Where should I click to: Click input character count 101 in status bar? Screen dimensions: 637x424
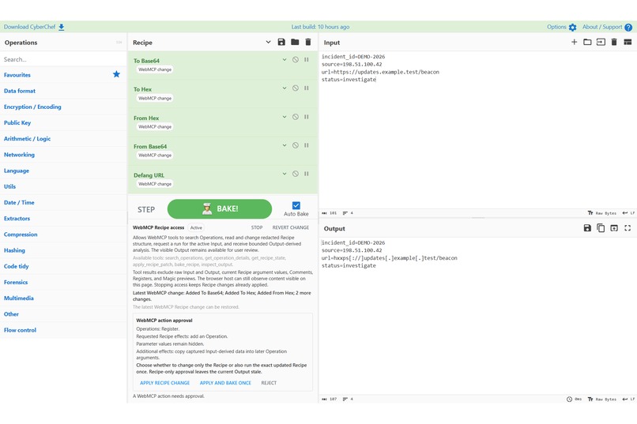[x=330, y=213]
